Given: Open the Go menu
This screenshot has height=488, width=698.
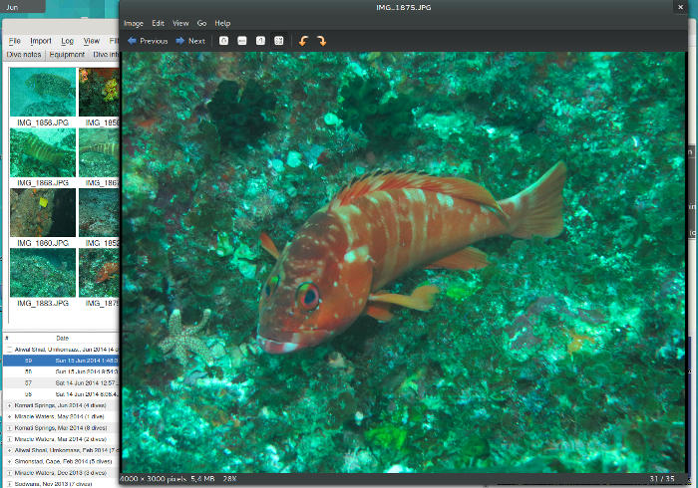Looking at the screenshot, I should 201,23.
